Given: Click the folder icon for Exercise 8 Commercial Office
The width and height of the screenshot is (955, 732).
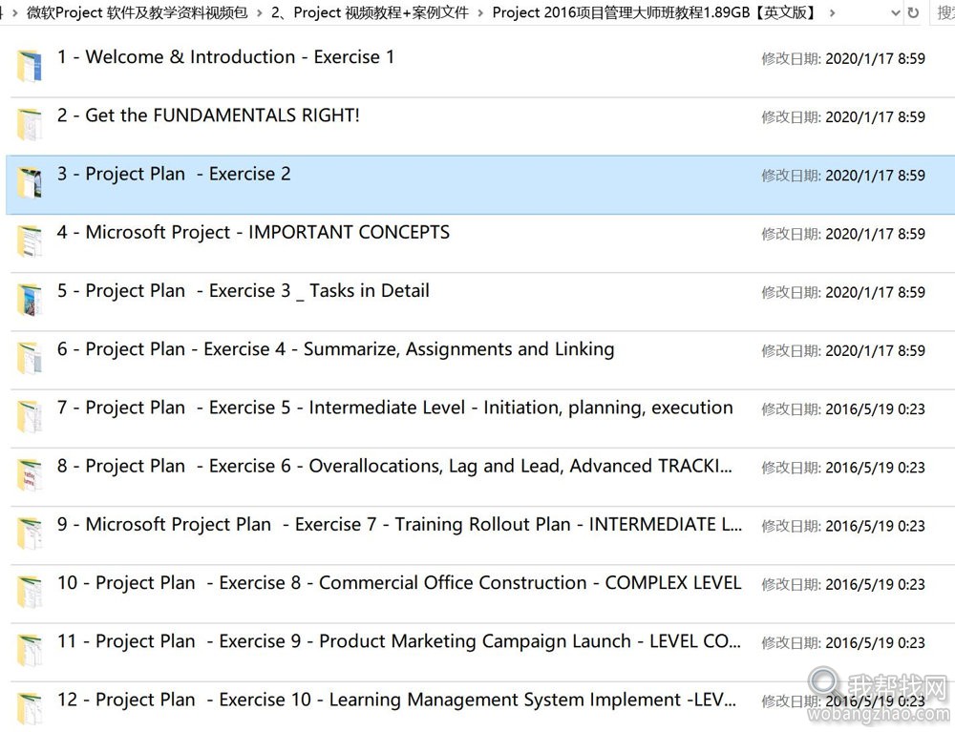Looking at the screenshot, I should [30, 592].
